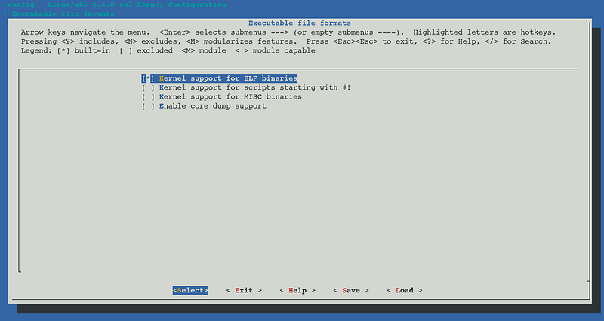The image size is (604, 321).
Task: Click the < Load > button
Action: tap(404, 290)
